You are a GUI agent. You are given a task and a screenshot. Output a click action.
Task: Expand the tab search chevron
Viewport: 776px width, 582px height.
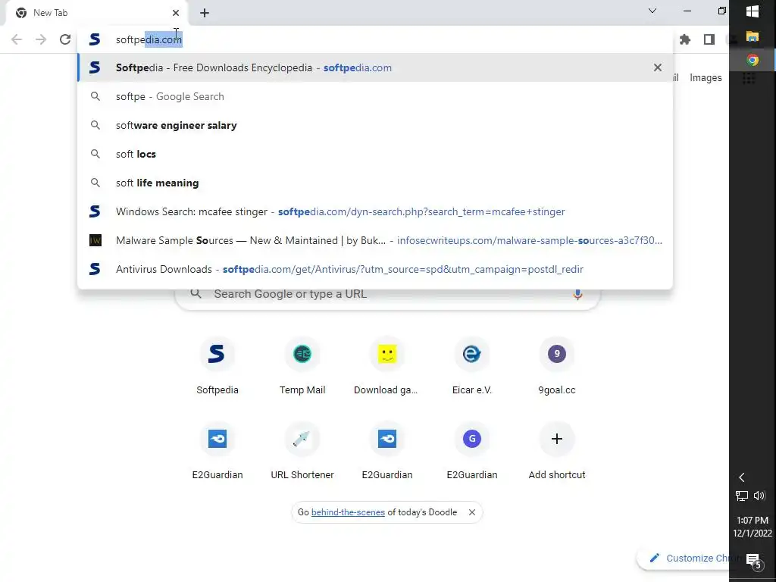(652, 11)
